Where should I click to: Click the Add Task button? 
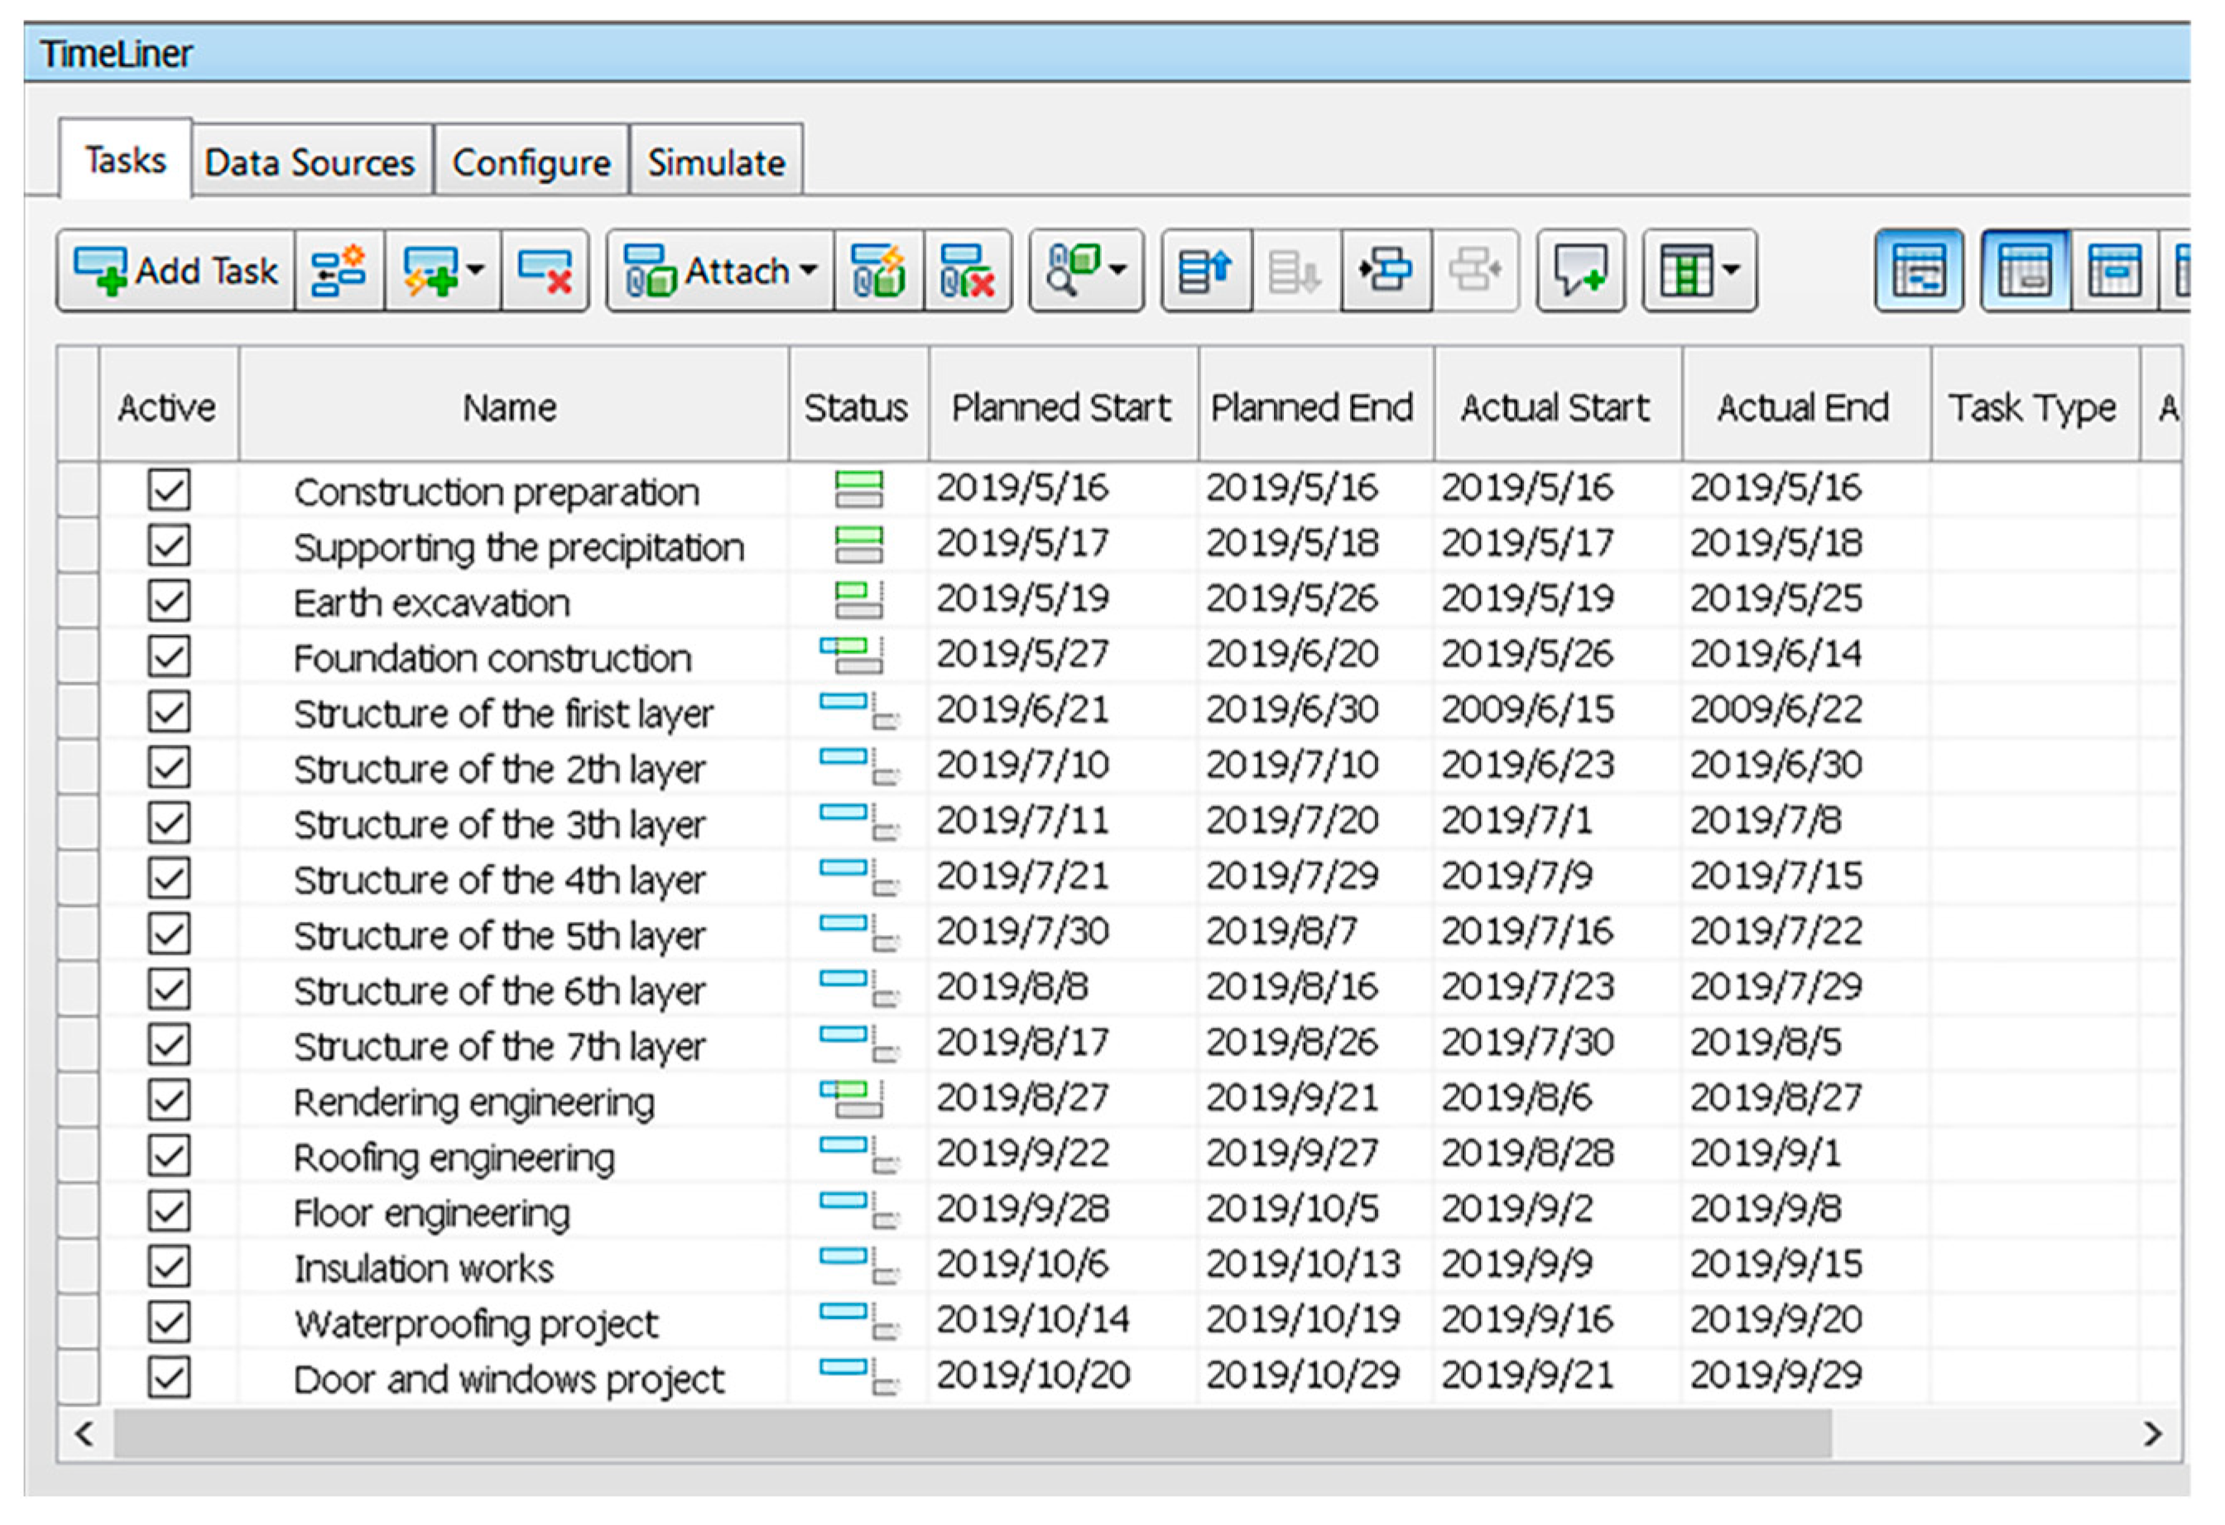177,272
